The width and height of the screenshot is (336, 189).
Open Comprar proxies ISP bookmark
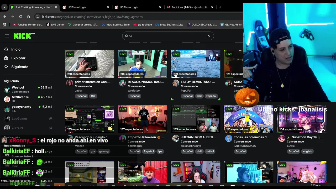point(83,25)
